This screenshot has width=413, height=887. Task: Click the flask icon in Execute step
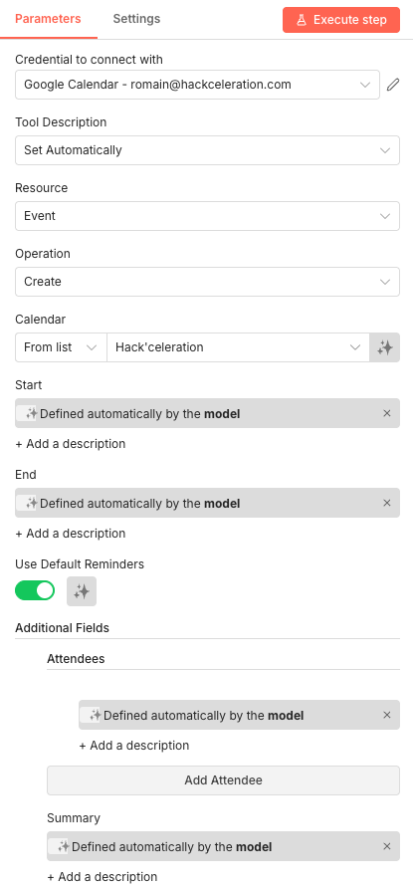click(x=302, y=20)
